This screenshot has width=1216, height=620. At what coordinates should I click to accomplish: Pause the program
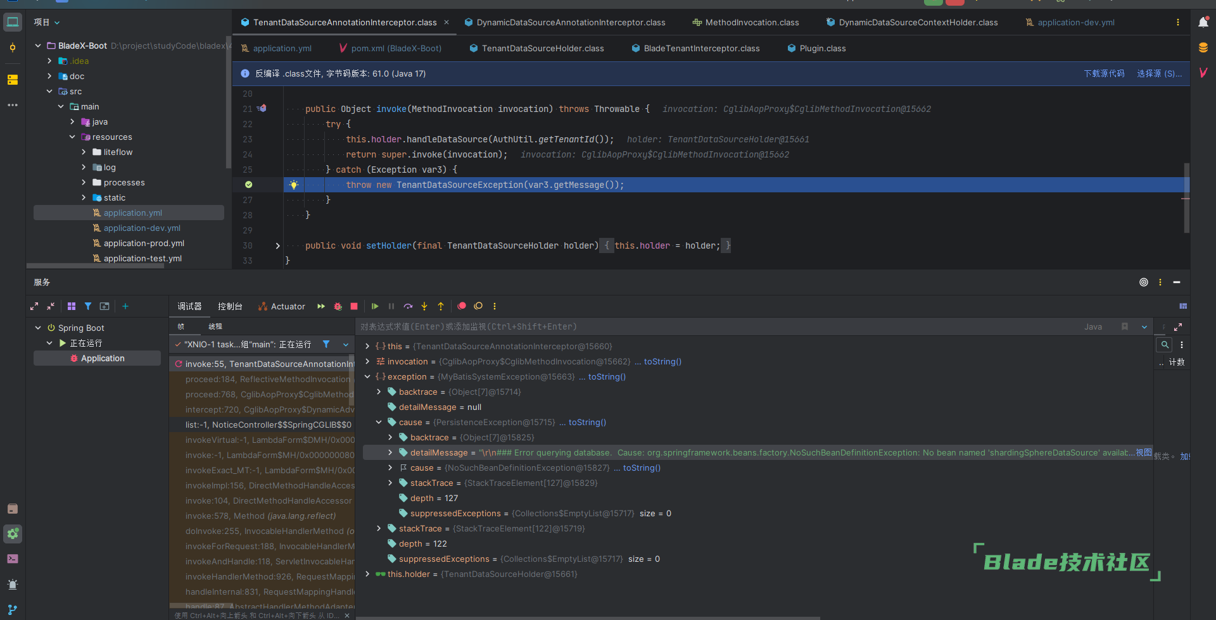click(x=391, y=306)
